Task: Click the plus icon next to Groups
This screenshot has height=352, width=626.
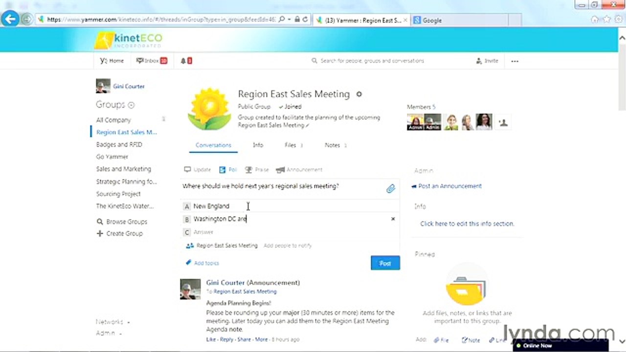Action: [131, 105]
